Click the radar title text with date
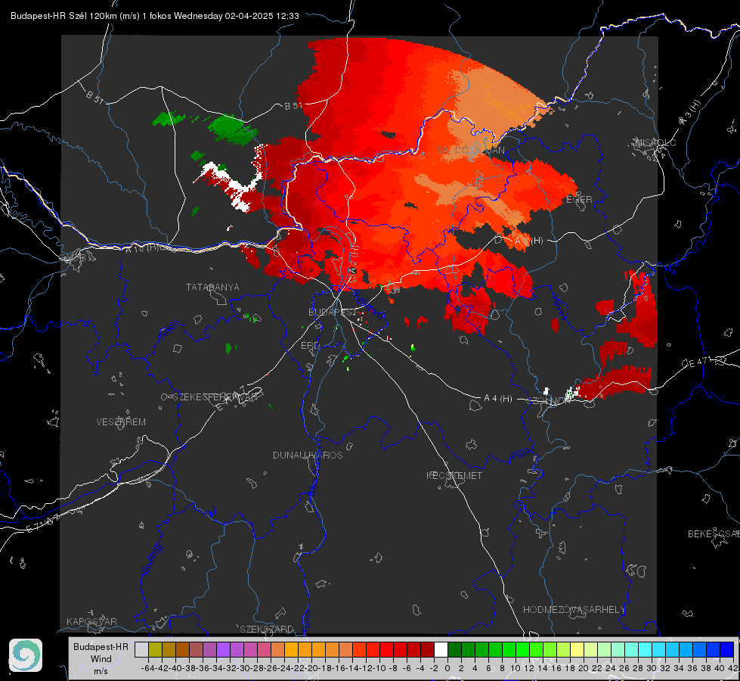The width and height of the screenshot is (740, 681). tap(155, 16)
